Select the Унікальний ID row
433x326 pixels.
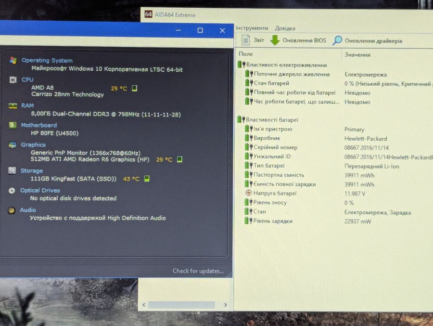pyautogui.click(x=272, y=156)
